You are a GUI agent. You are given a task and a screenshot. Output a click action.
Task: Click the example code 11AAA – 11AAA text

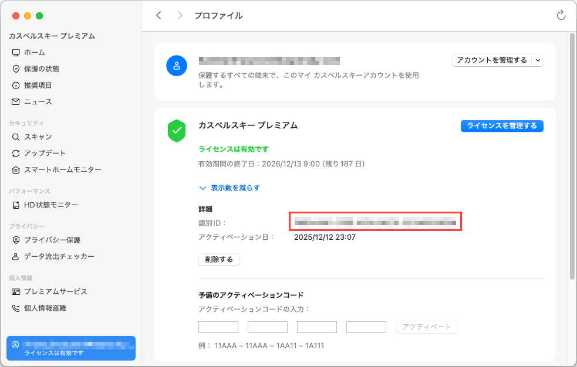tap(269, 346)
